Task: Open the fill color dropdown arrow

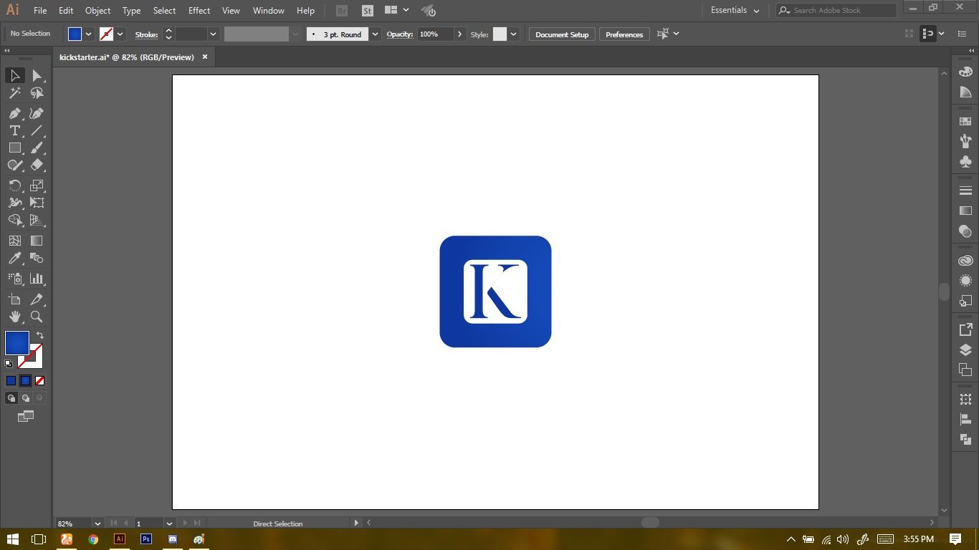Action: point(89,34)
